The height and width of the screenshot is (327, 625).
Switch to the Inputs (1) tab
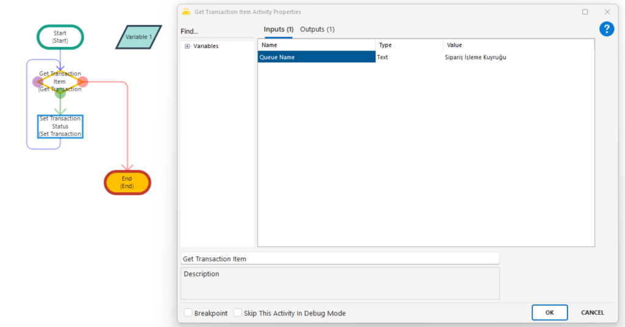[x=278, y=29]
